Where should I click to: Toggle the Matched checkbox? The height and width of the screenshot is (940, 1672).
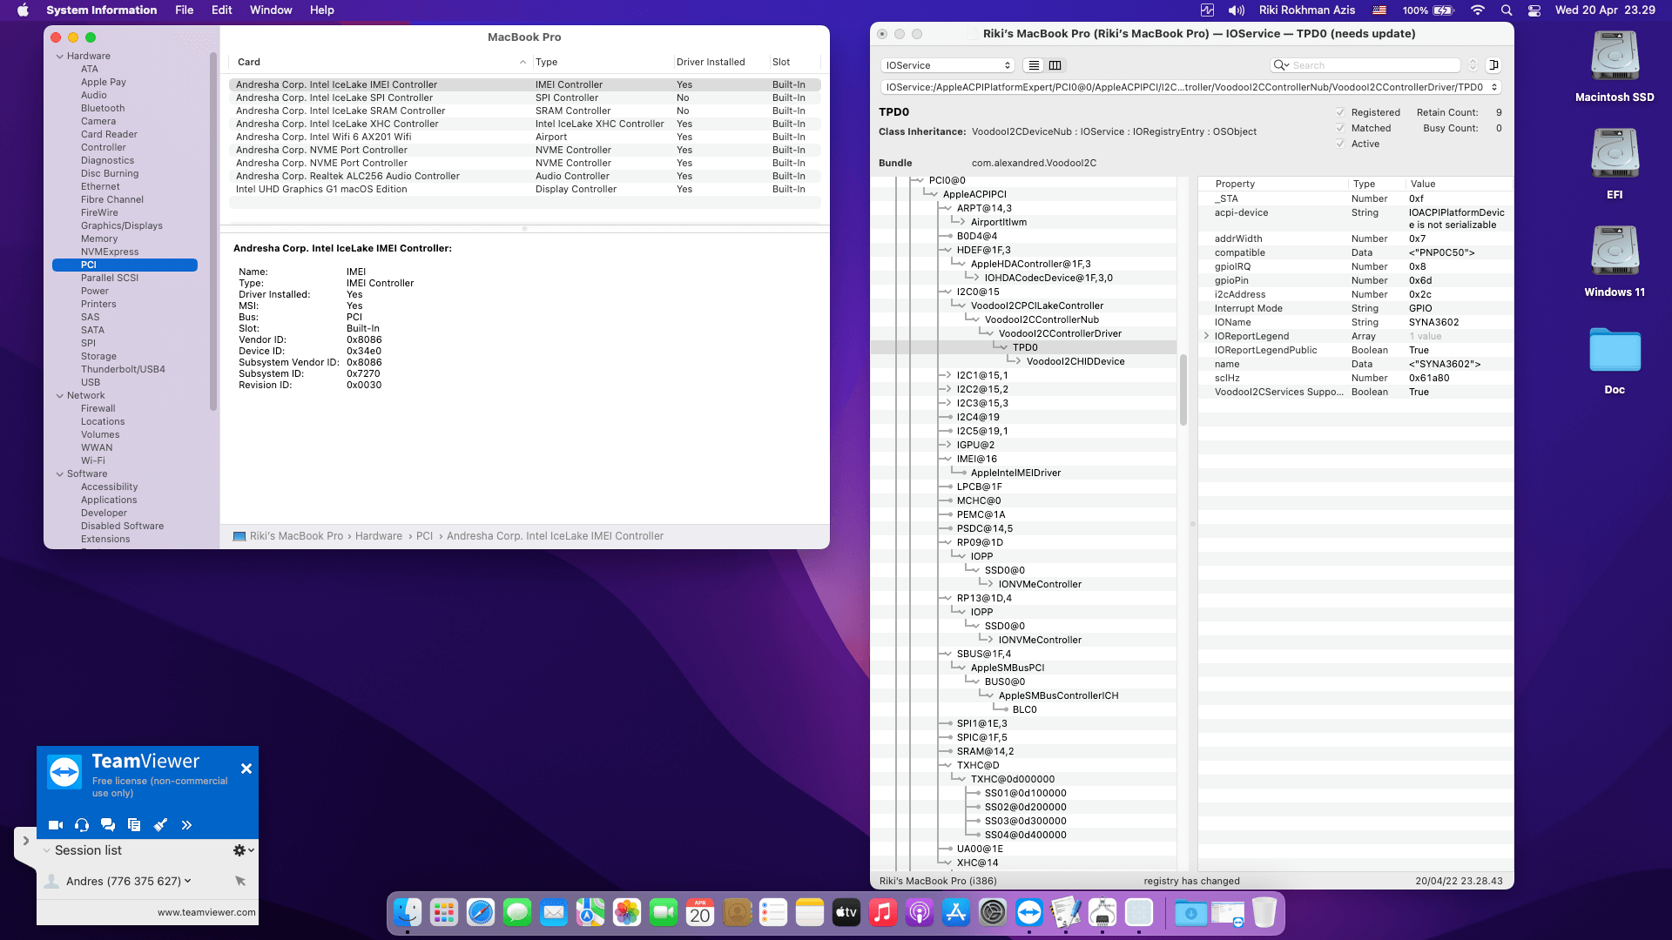coord(1340,128)
